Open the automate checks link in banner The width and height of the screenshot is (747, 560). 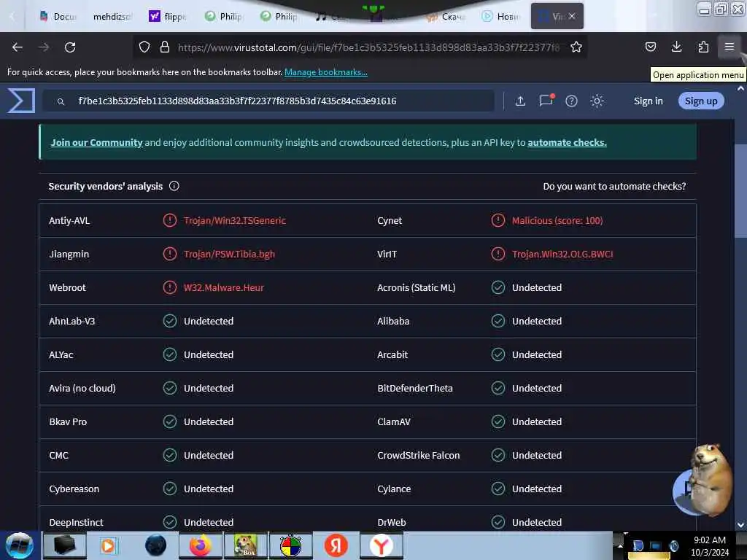(x=567, y=142)
